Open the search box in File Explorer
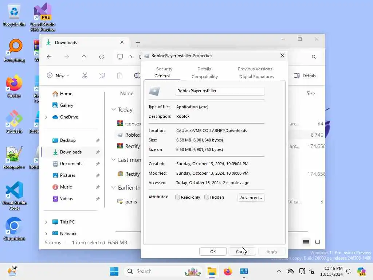This screenshot has height=280, width=373. (314, 57)
